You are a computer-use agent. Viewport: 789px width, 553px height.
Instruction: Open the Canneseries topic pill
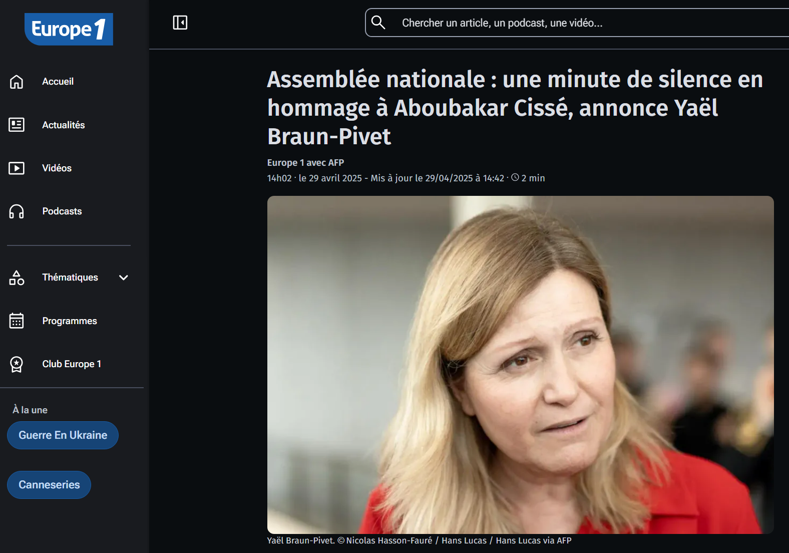coord(49,485)
